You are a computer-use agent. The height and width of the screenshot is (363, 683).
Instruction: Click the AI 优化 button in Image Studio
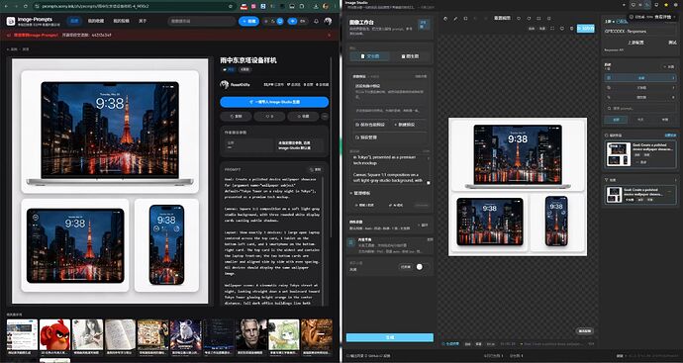coord(396,205)
